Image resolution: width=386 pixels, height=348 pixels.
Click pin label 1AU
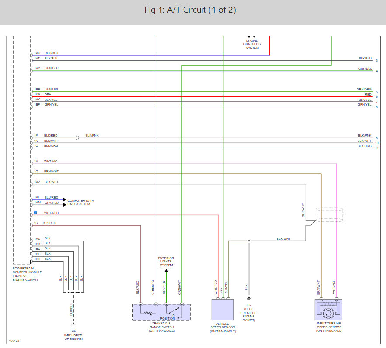coord(37,53)
